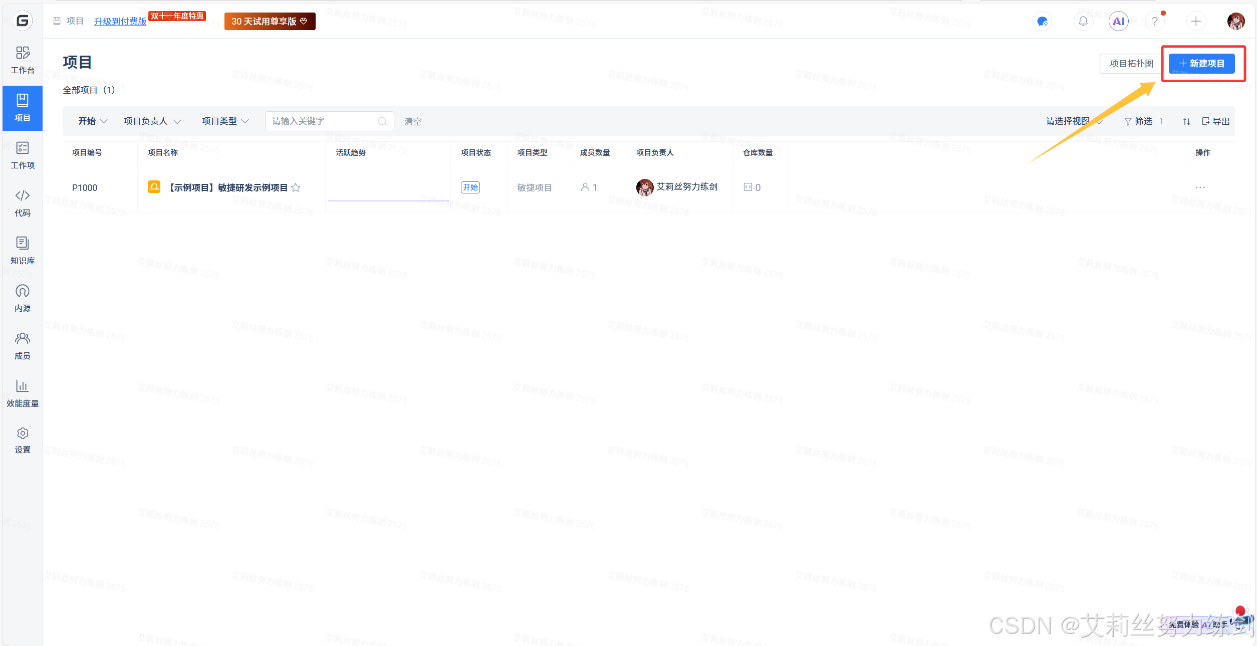Open the AI assistant icon in the header
Screen dimensions: 1257x646
(x=1118, y=21)
